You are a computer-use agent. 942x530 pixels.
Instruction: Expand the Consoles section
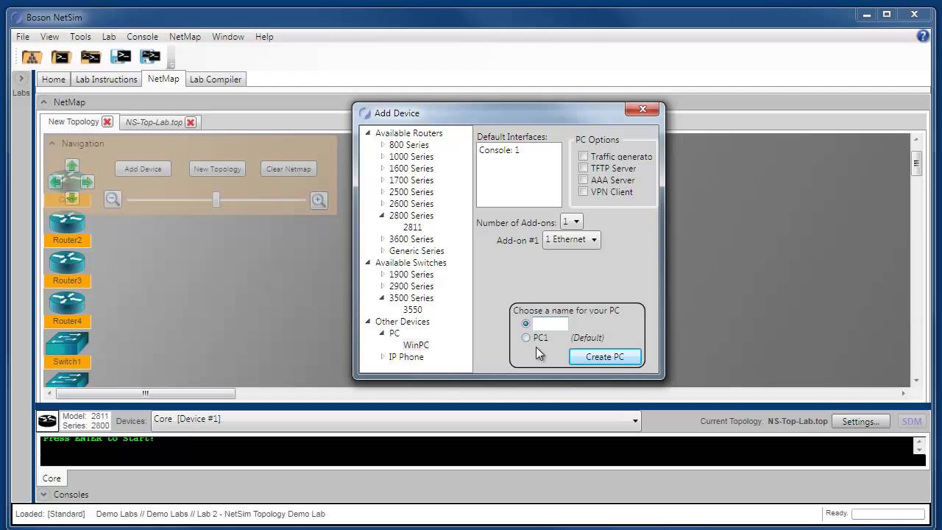point(44,495)
